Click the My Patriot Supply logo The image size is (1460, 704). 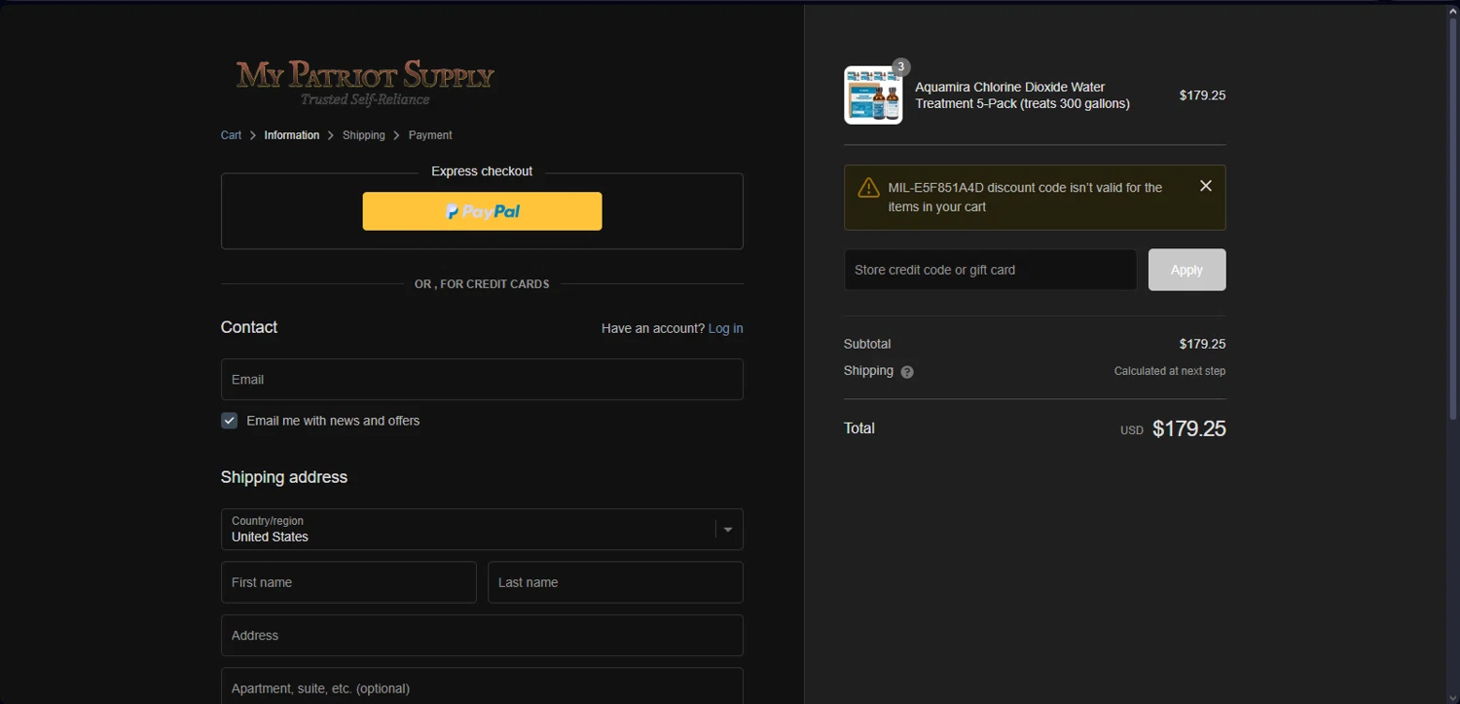(365, 82)
